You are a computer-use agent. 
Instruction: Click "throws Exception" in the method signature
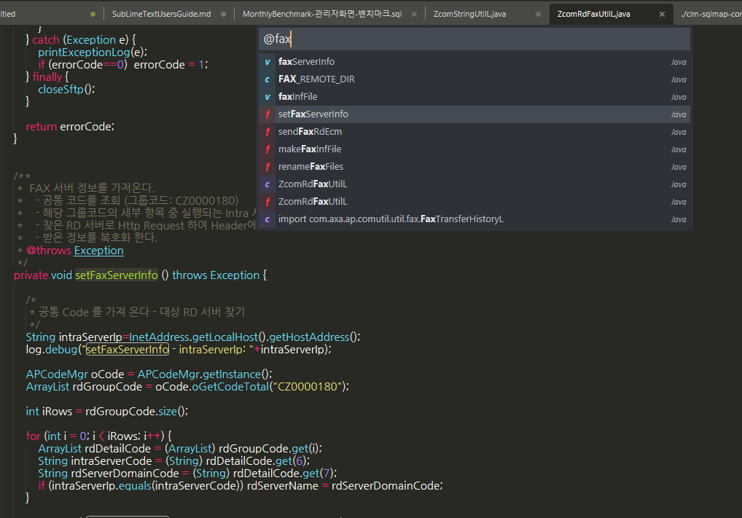216,275
